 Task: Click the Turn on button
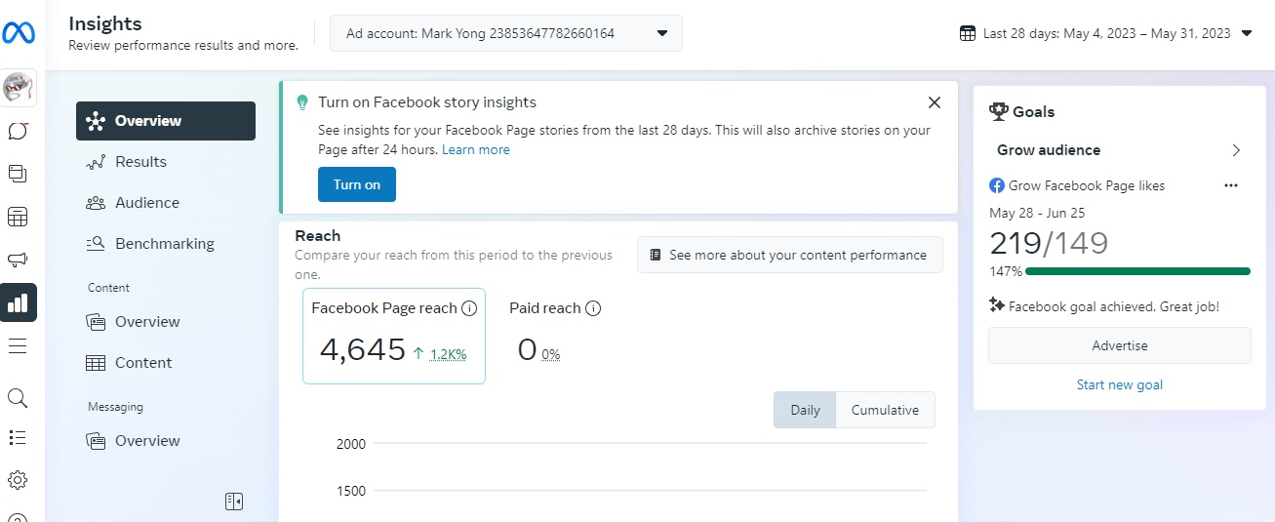point(357,184)
